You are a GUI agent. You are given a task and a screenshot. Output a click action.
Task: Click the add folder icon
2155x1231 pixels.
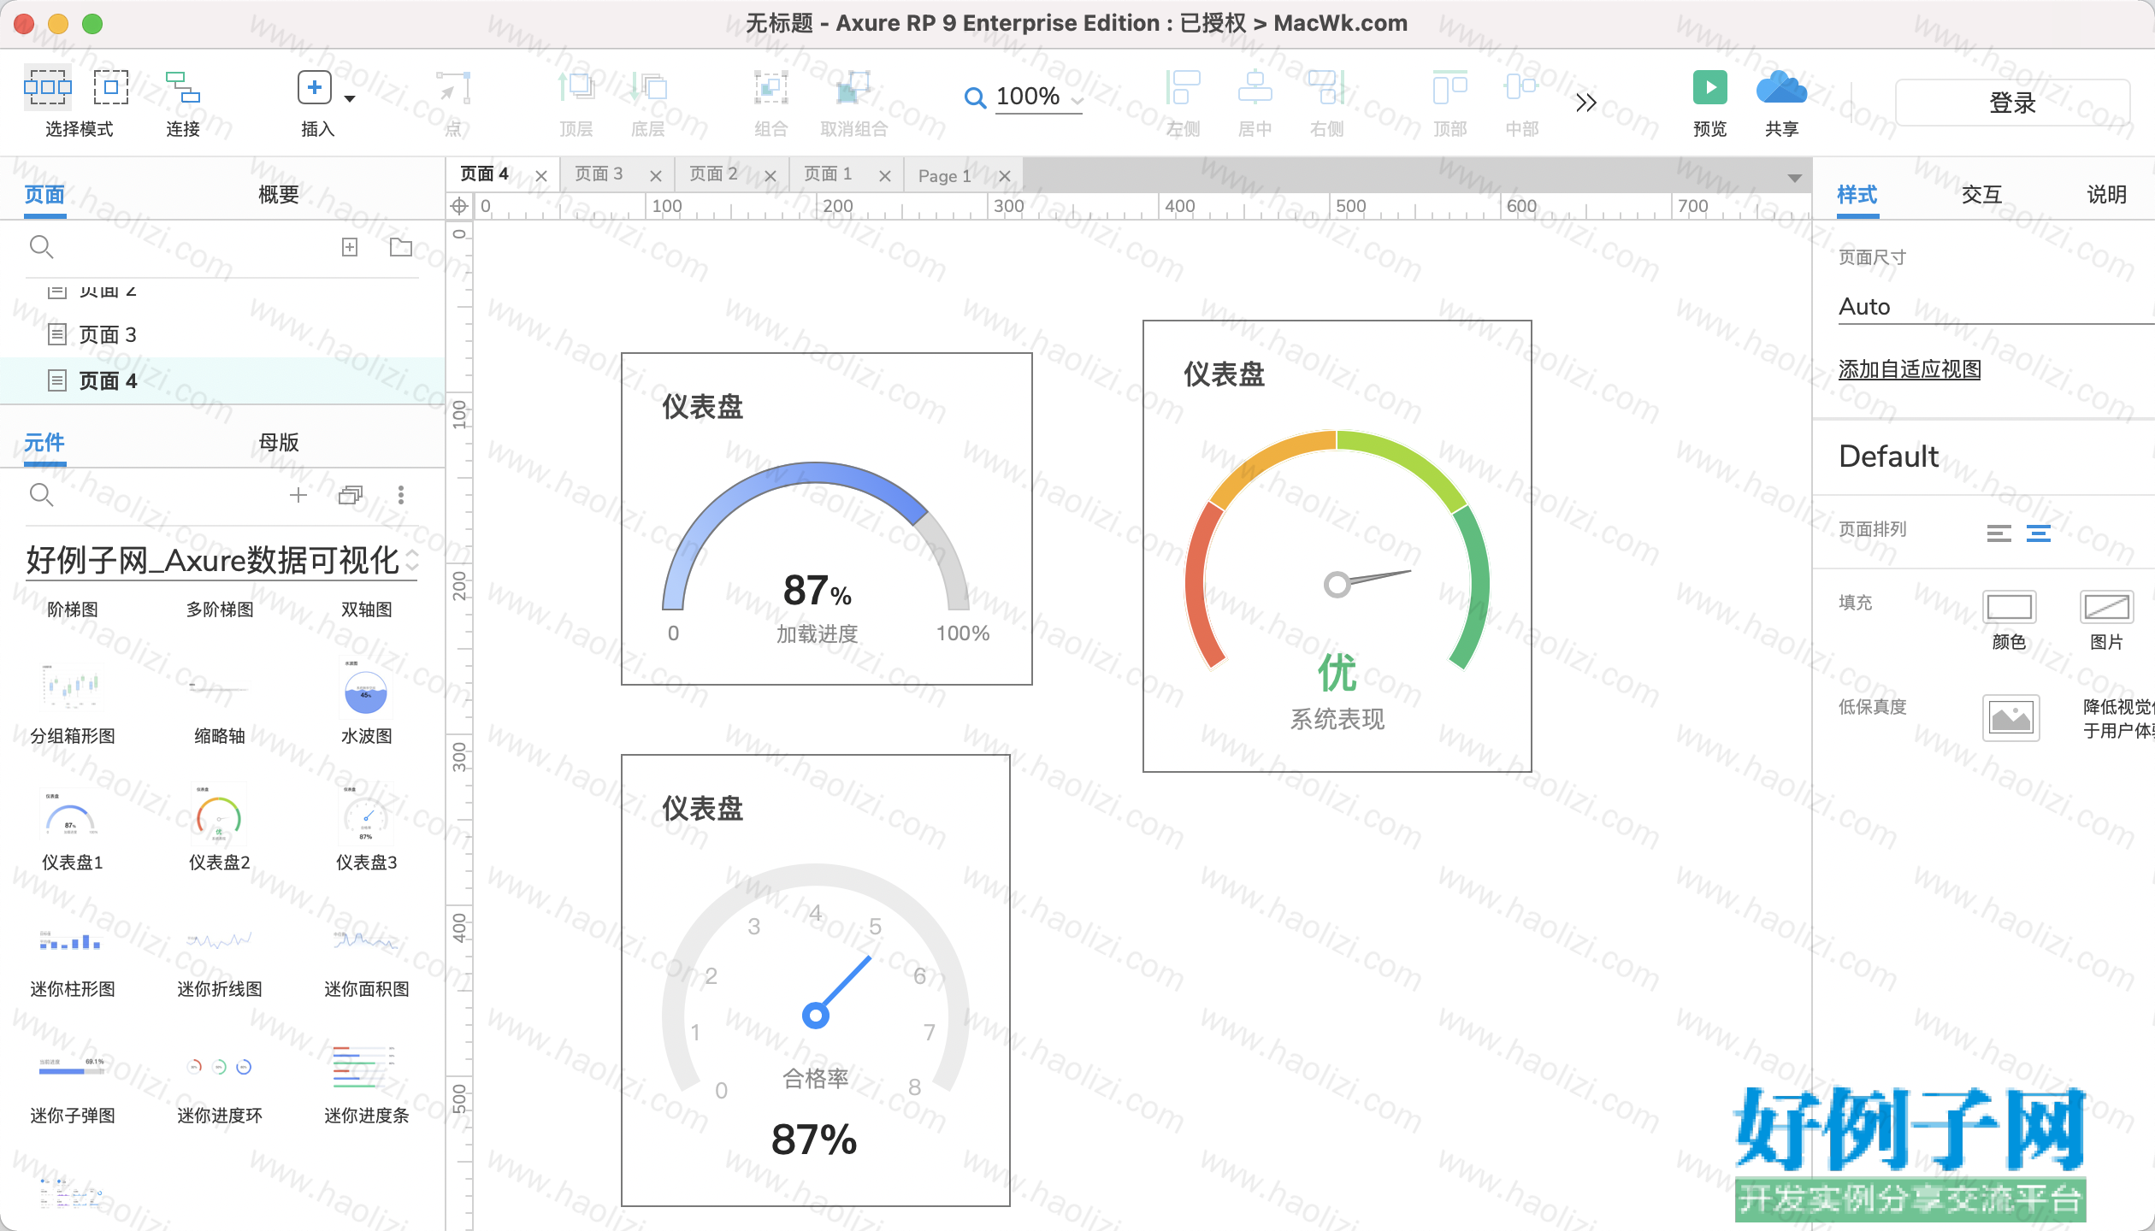click(400, 247)
